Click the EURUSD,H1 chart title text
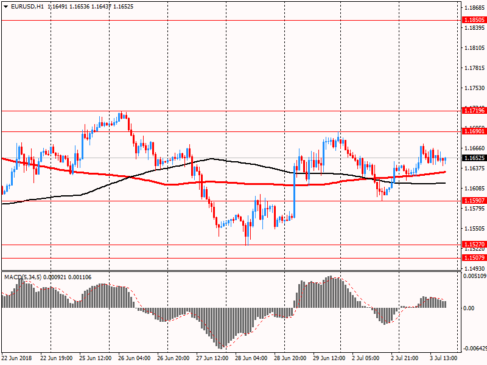487x365 pixels. click(x=27, y=7)
